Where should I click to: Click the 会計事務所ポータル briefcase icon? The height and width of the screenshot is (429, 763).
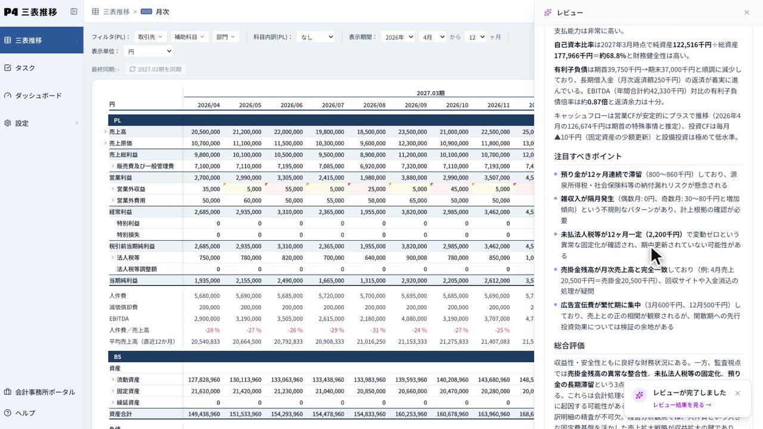8,392
